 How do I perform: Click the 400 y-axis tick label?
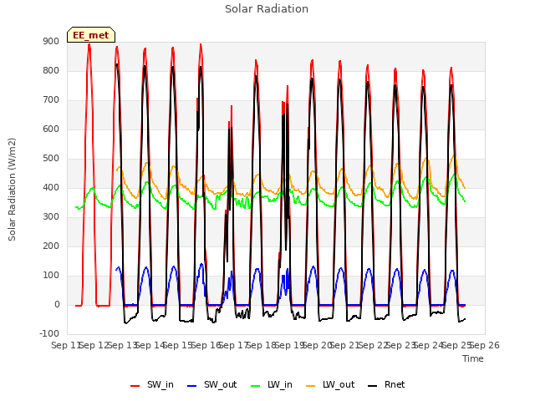pos(51,187)
